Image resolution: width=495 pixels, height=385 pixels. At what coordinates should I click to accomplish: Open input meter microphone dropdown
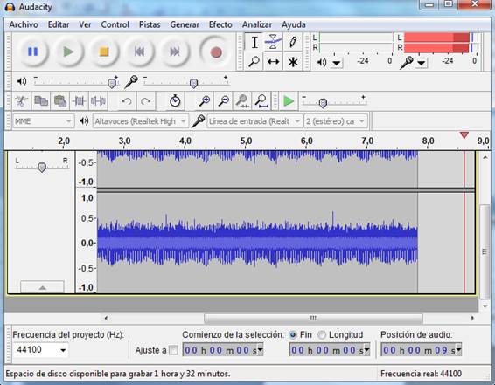click(x=421, y=63)
